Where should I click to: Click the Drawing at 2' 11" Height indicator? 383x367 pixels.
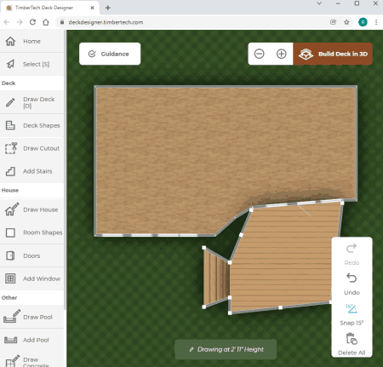tap(226, 349)
